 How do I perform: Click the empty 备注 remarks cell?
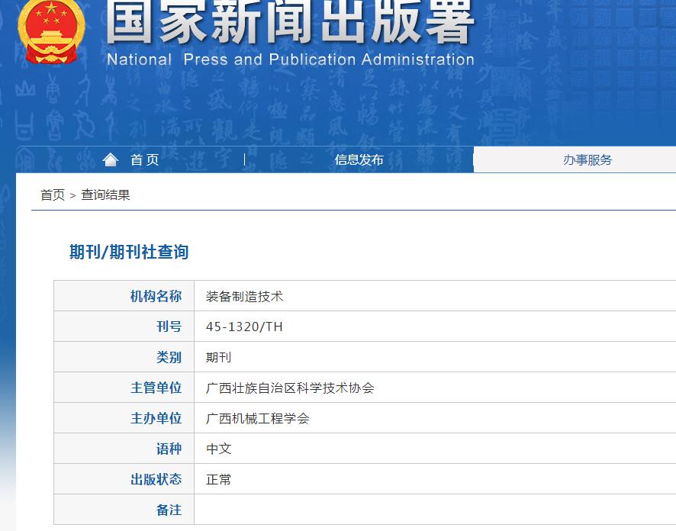pos(305,509)
